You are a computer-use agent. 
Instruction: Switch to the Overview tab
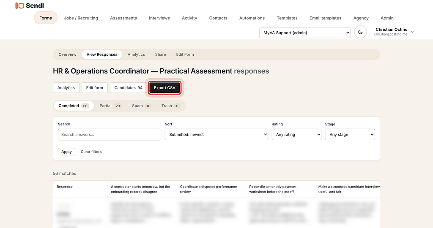coord(67,54)
